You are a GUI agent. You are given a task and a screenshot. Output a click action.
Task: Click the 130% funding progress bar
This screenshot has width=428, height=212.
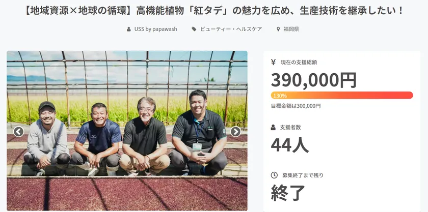[x=342, y=96]
